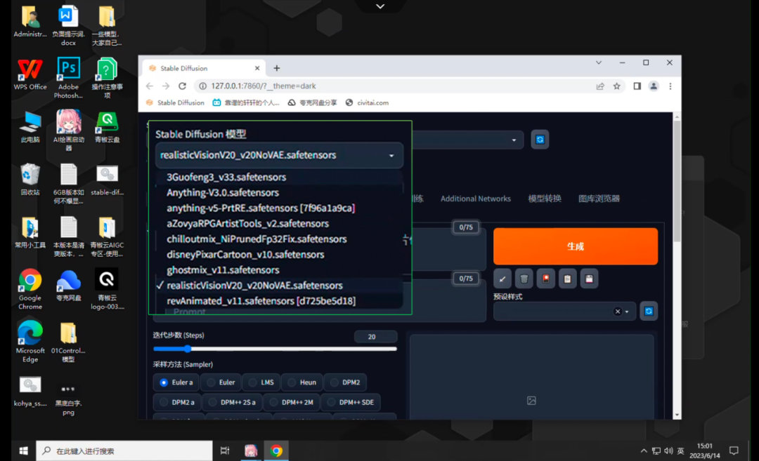This screenshot has width=759, height=461.
Task: Open Google Chrome desktop shortcut
Action: tap(30, 288)
